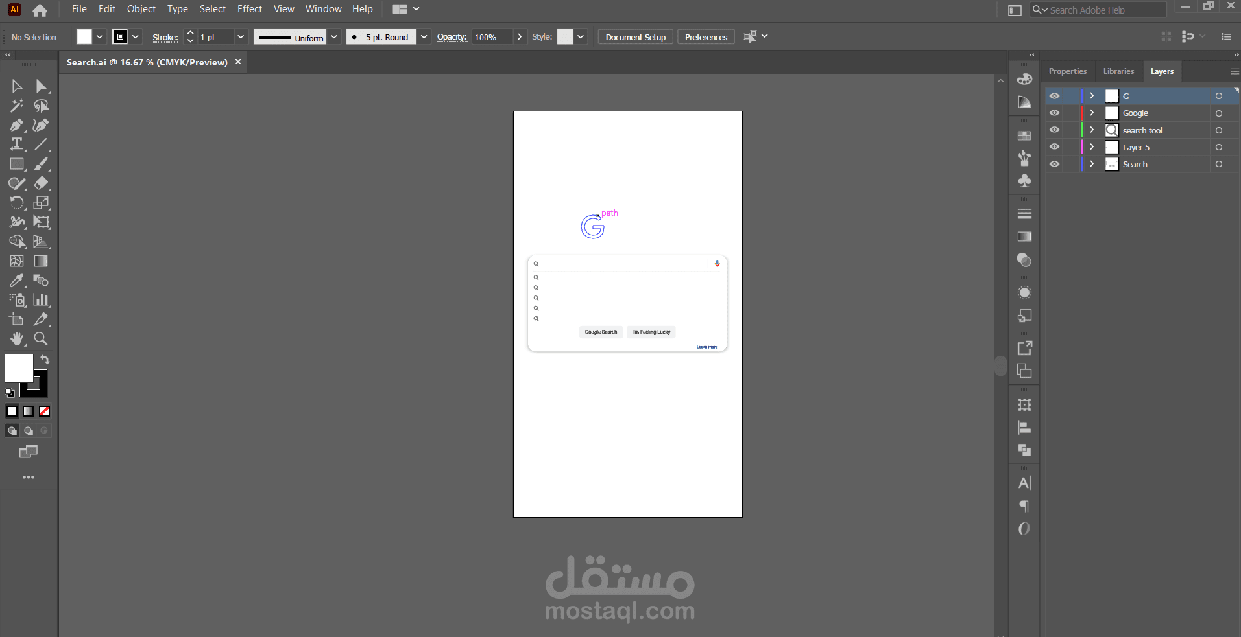Image resolution: width=1241 pixels, height=637 pixels.
Task: Click the large Fill color swatch
Action: [x=19, y=368]
